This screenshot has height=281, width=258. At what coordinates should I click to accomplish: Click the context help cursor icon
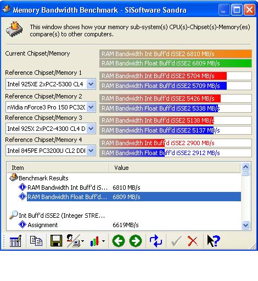click(x=214, y=241)
